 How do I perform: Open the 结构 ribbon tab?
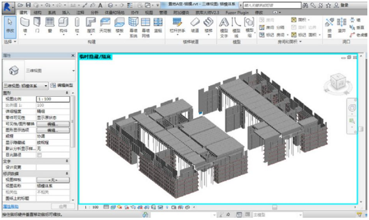38,13
